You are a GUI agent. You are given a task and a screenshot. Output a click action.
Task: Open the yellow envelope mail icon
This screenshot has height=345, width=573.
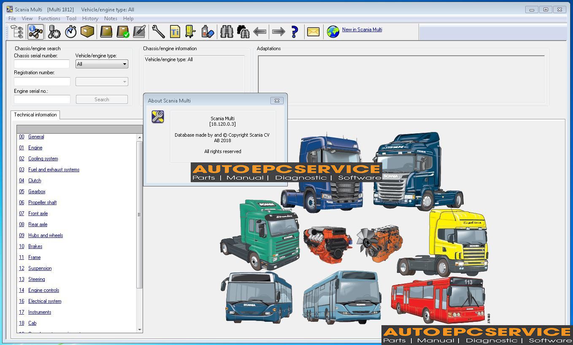[x=313, y=32]
